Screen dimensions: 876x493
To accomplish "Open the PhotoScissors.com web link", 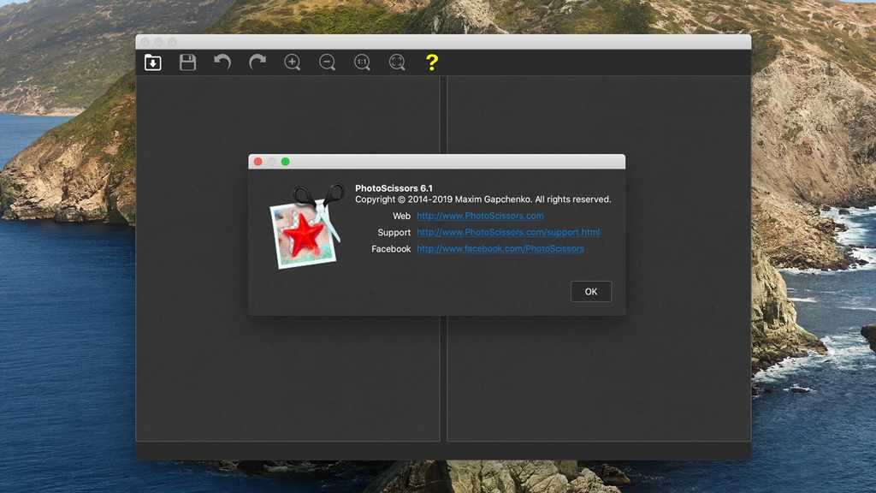I will point(480,216).
